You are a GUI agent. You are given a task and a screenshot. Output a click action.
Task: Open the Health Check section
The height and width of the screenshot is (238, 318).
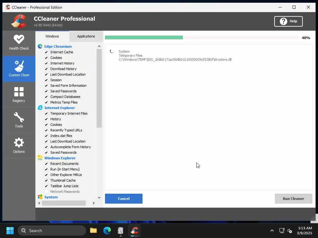(19, 42)
